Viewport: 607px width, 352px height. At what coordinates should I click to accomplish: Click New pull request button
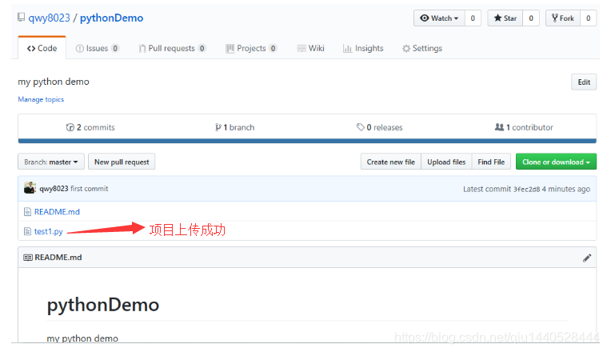click(122, 162)
